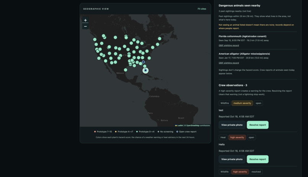The width and height of the screenshot is (308, 177).
Task: Click the medium severity badge
Action: [x=242, y=103]
